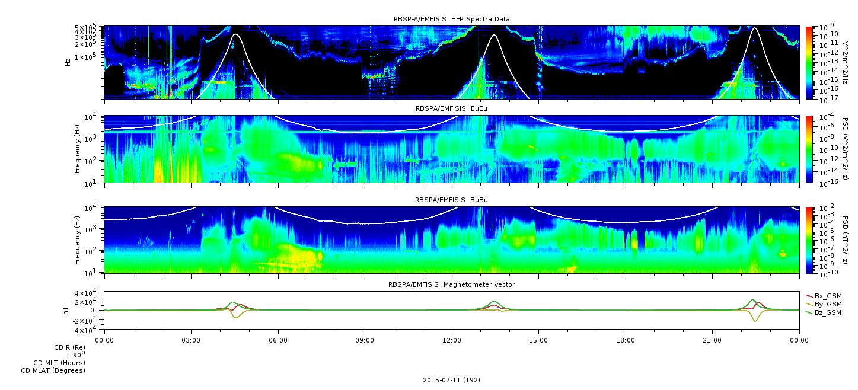Click the green Bz peak near 13:30
This screenshot has width=858, height=390.
pyautogui.click(x=495, y=302)
